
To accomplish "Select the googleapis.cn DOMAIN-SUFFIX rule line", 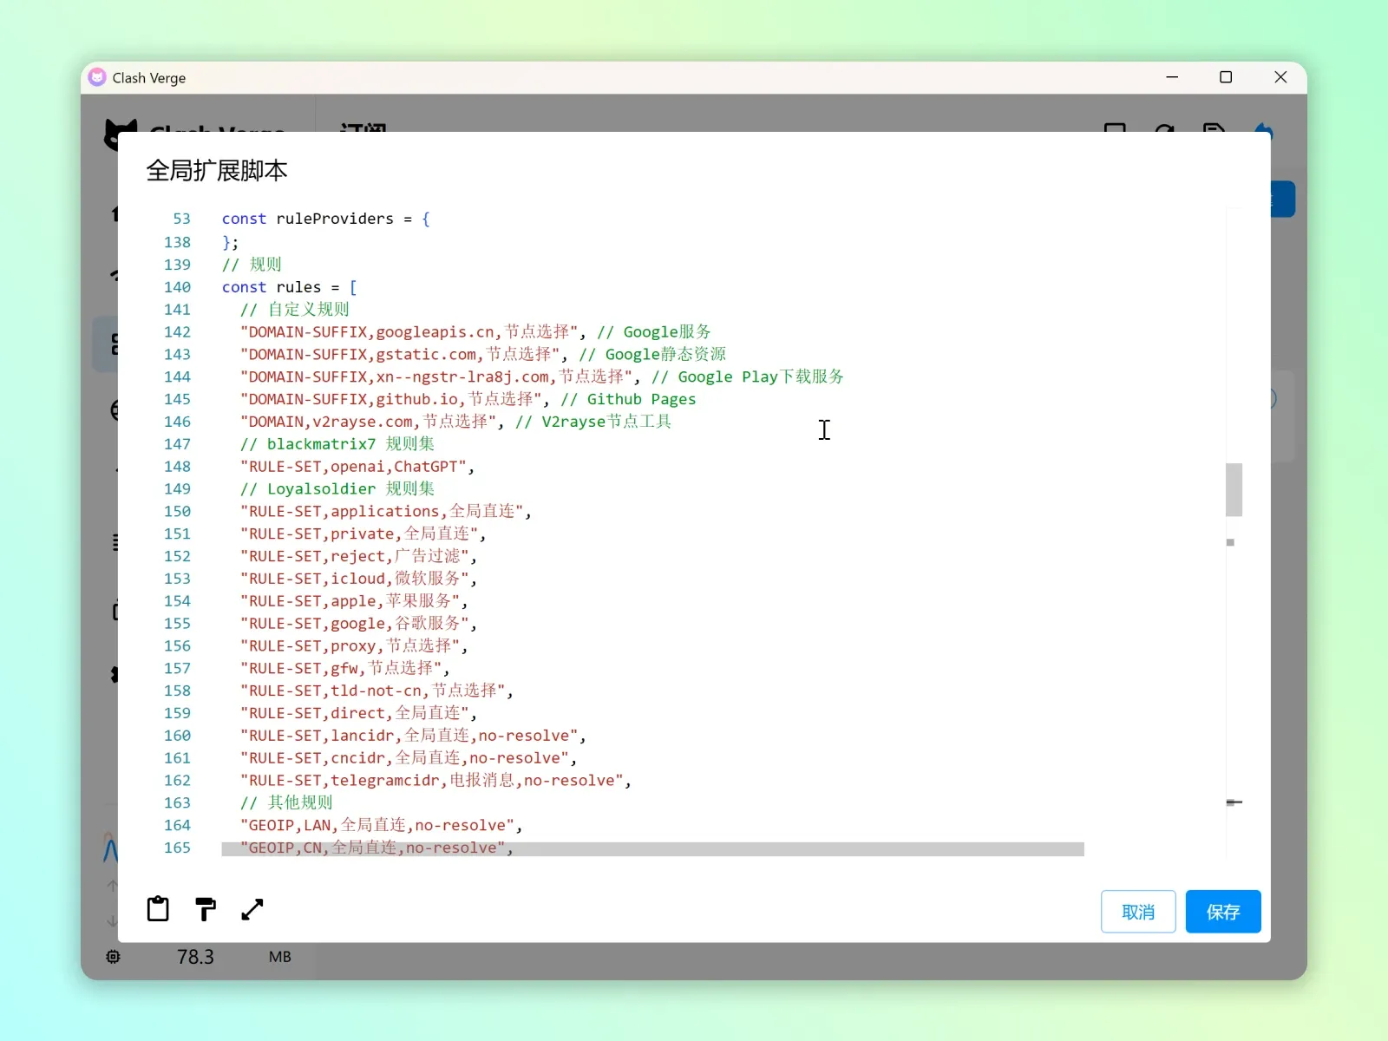I will (x=475, y=332).
